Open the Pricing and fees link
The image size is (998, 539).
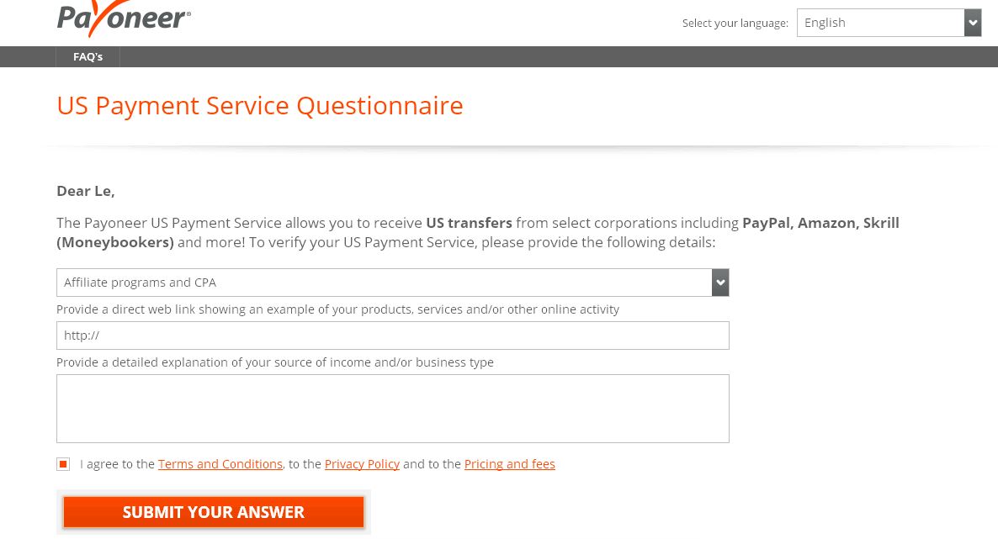click(509, 464)
